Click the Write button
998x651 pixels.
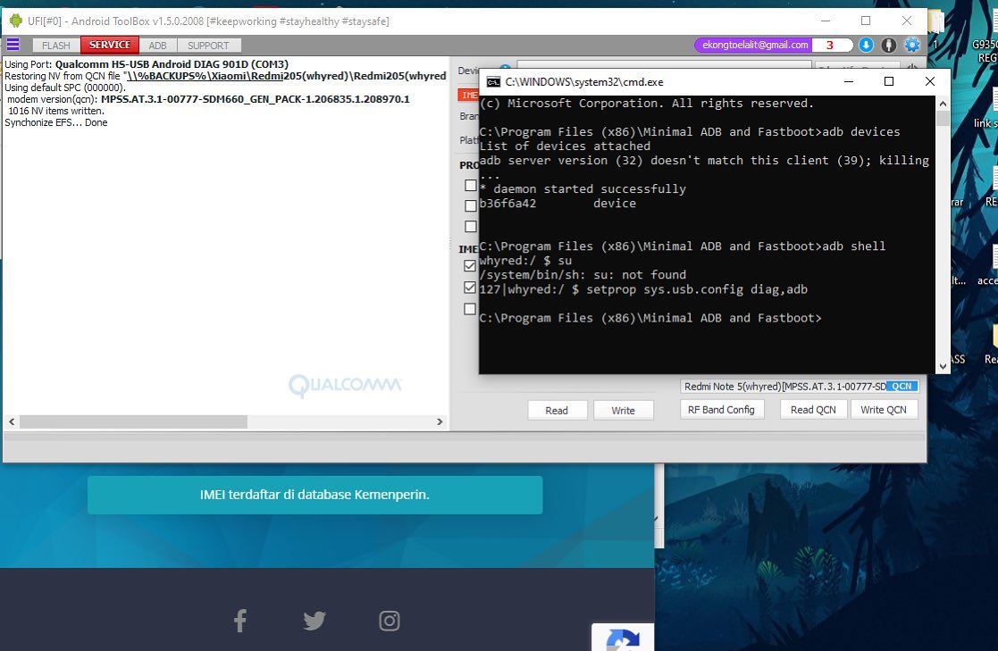(623, 411)
